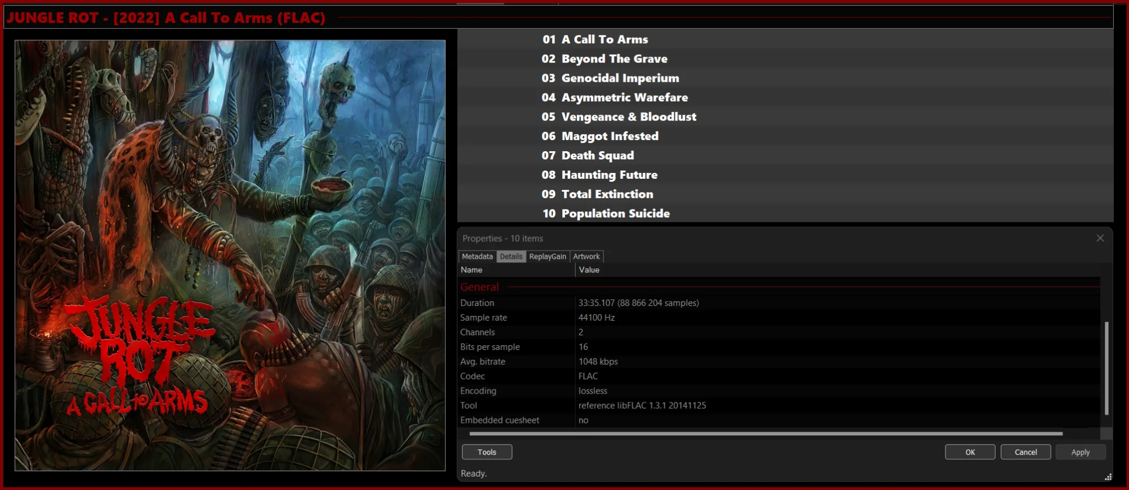The image size is (1129, 490).
Task: Click the JUNGLE ROT album title header
Action: tap(166, 18)
